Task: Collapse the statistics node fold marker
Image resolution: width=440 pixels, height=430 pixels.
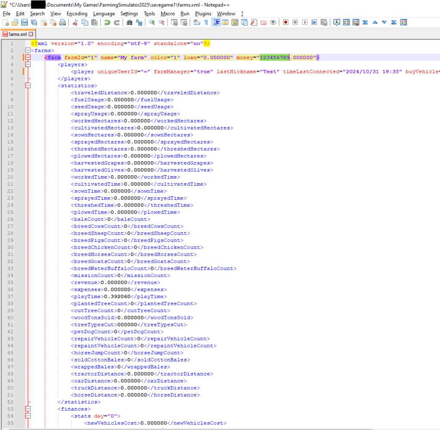Action: point(28,86)
